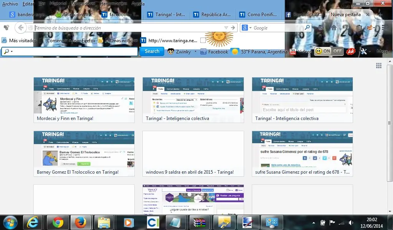Switch to the 'bandera arge...' tab
This screenshot has height=230, width=393.
pos(28,15)
